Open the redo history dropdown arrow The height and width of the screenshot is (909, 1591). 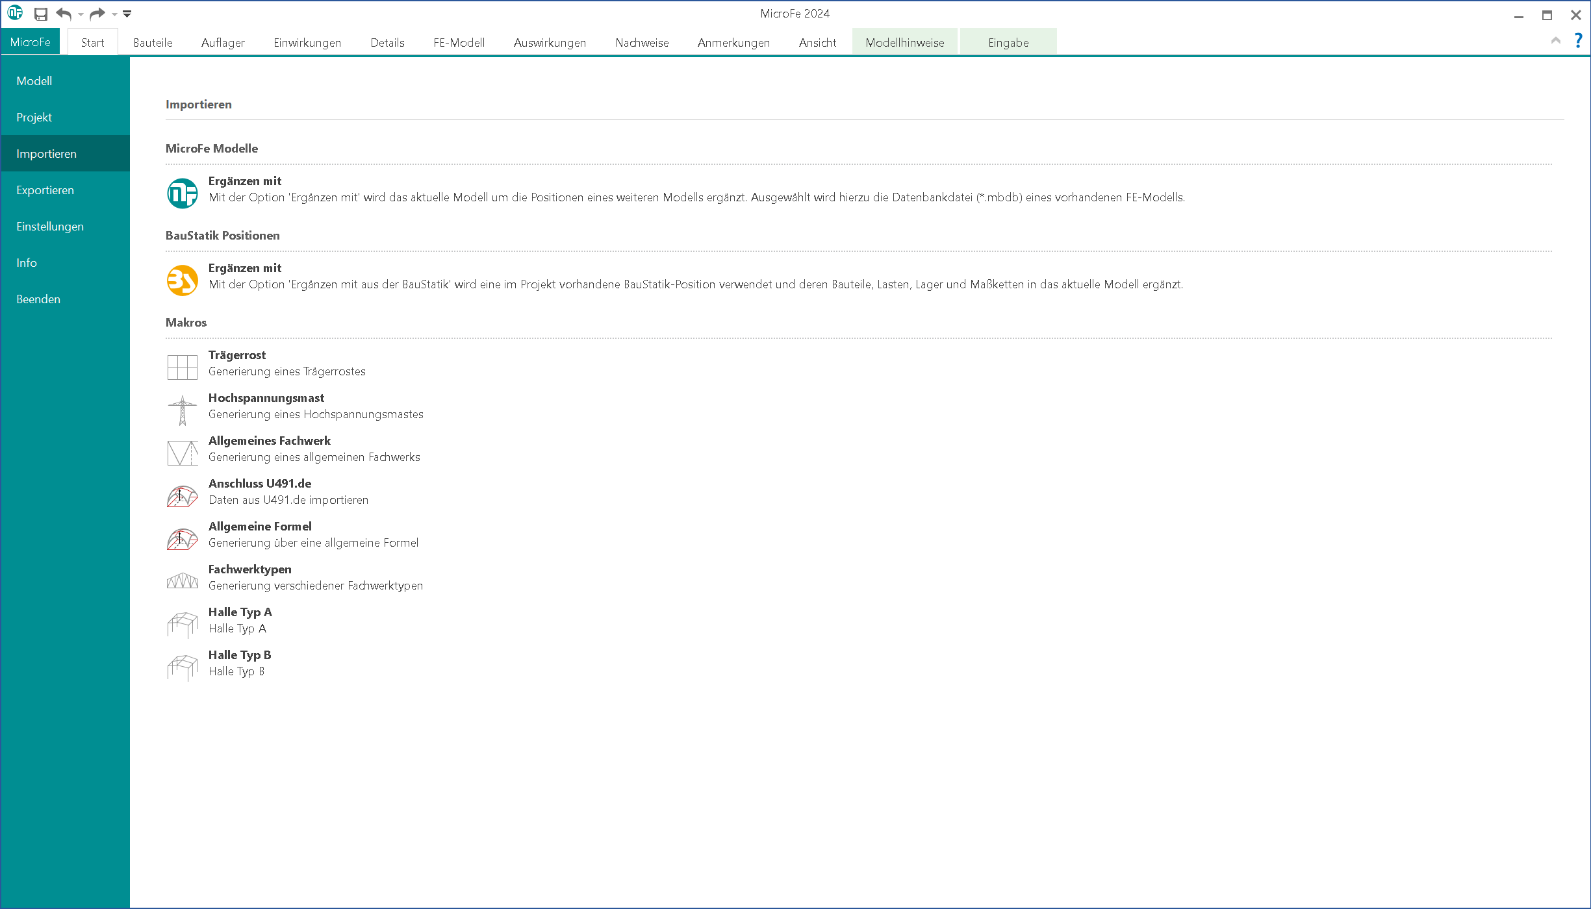coord(114,14)
